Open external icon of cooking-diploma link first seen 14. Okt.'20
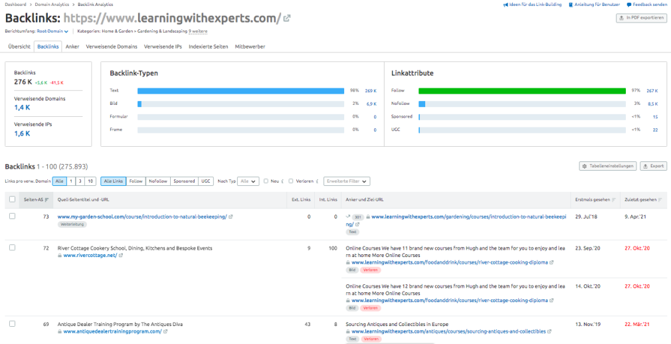The width and height of the screenshot is (671, 344). [551, 300]
